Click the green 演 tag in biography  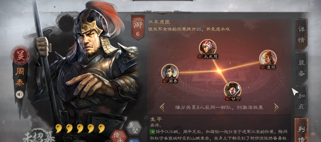pyautogui.click(x=152, y=131)
